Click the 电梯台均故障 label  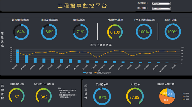click(116, 20)
